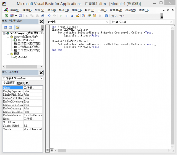Click the Visible property value

pos(33,129)
